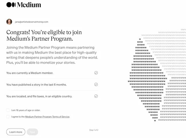Select the 'currently a Medium member' row text
The width and height of the screenshot is (186, 138).
point(30,73)
